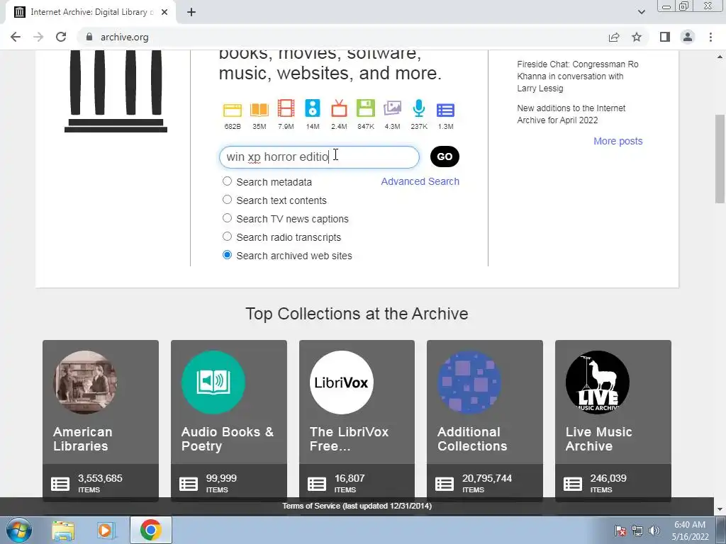Screen dimensions: 726x544
Task: Bookmark this page with the star
Action: tap(637, 37)
